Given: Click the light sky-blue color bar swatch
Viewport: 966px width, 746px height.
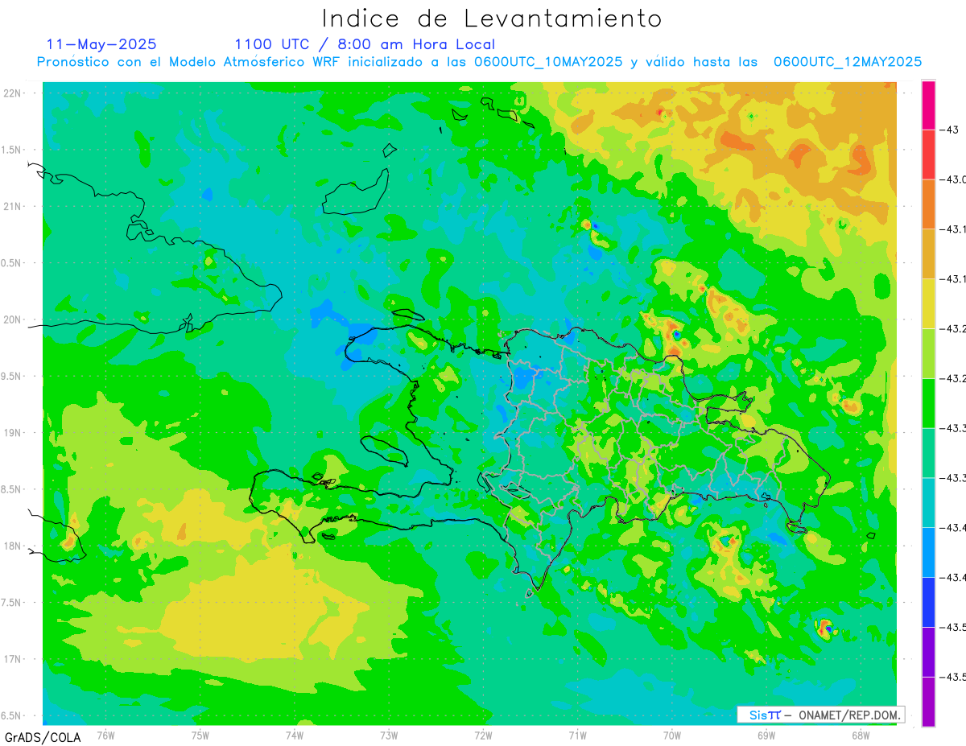Looking at the screenshot, I should (928, 553).
